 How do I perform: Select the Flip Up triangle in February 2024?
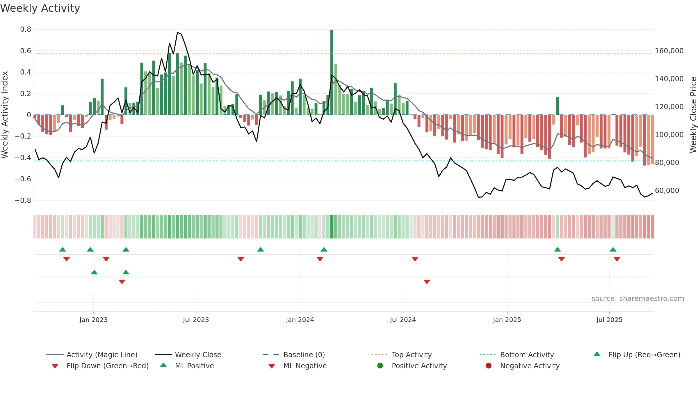[324, 249]
